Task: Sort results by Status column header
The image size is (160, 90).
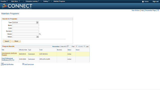Action: 69,50
